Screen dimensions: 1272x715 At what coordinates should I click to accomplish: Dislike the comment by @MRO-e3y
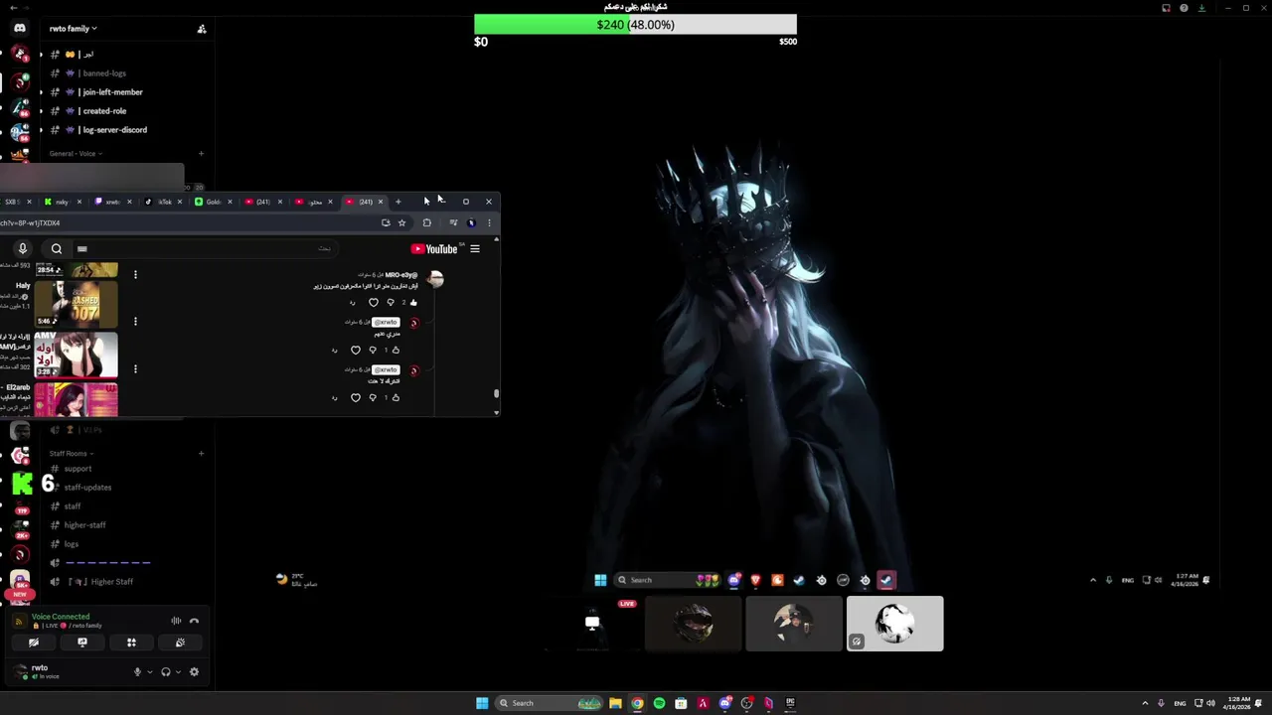391,302
